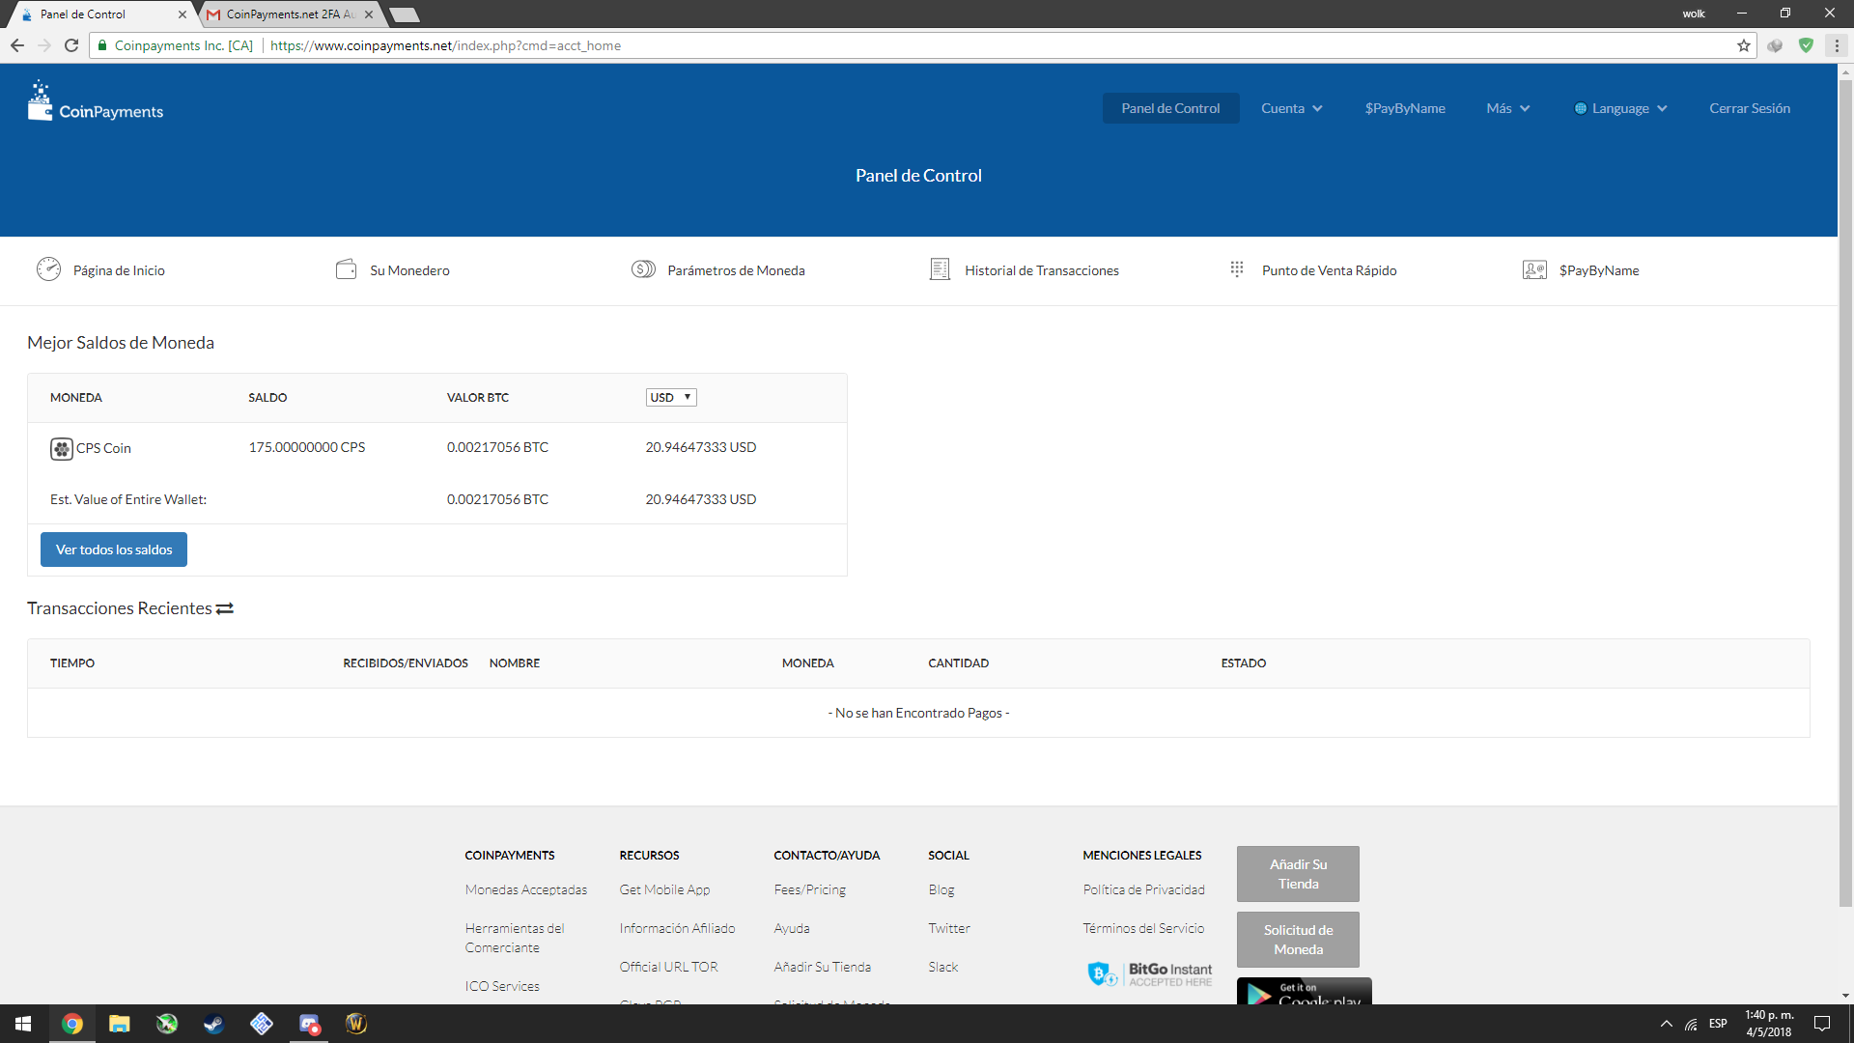
Task: Open the Fees/Pricing link
Action: coord(809,889)
